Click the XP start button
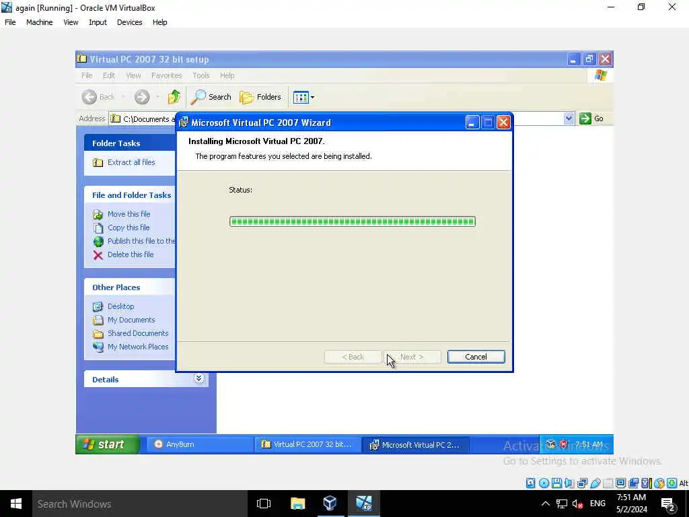 (108, 444)
